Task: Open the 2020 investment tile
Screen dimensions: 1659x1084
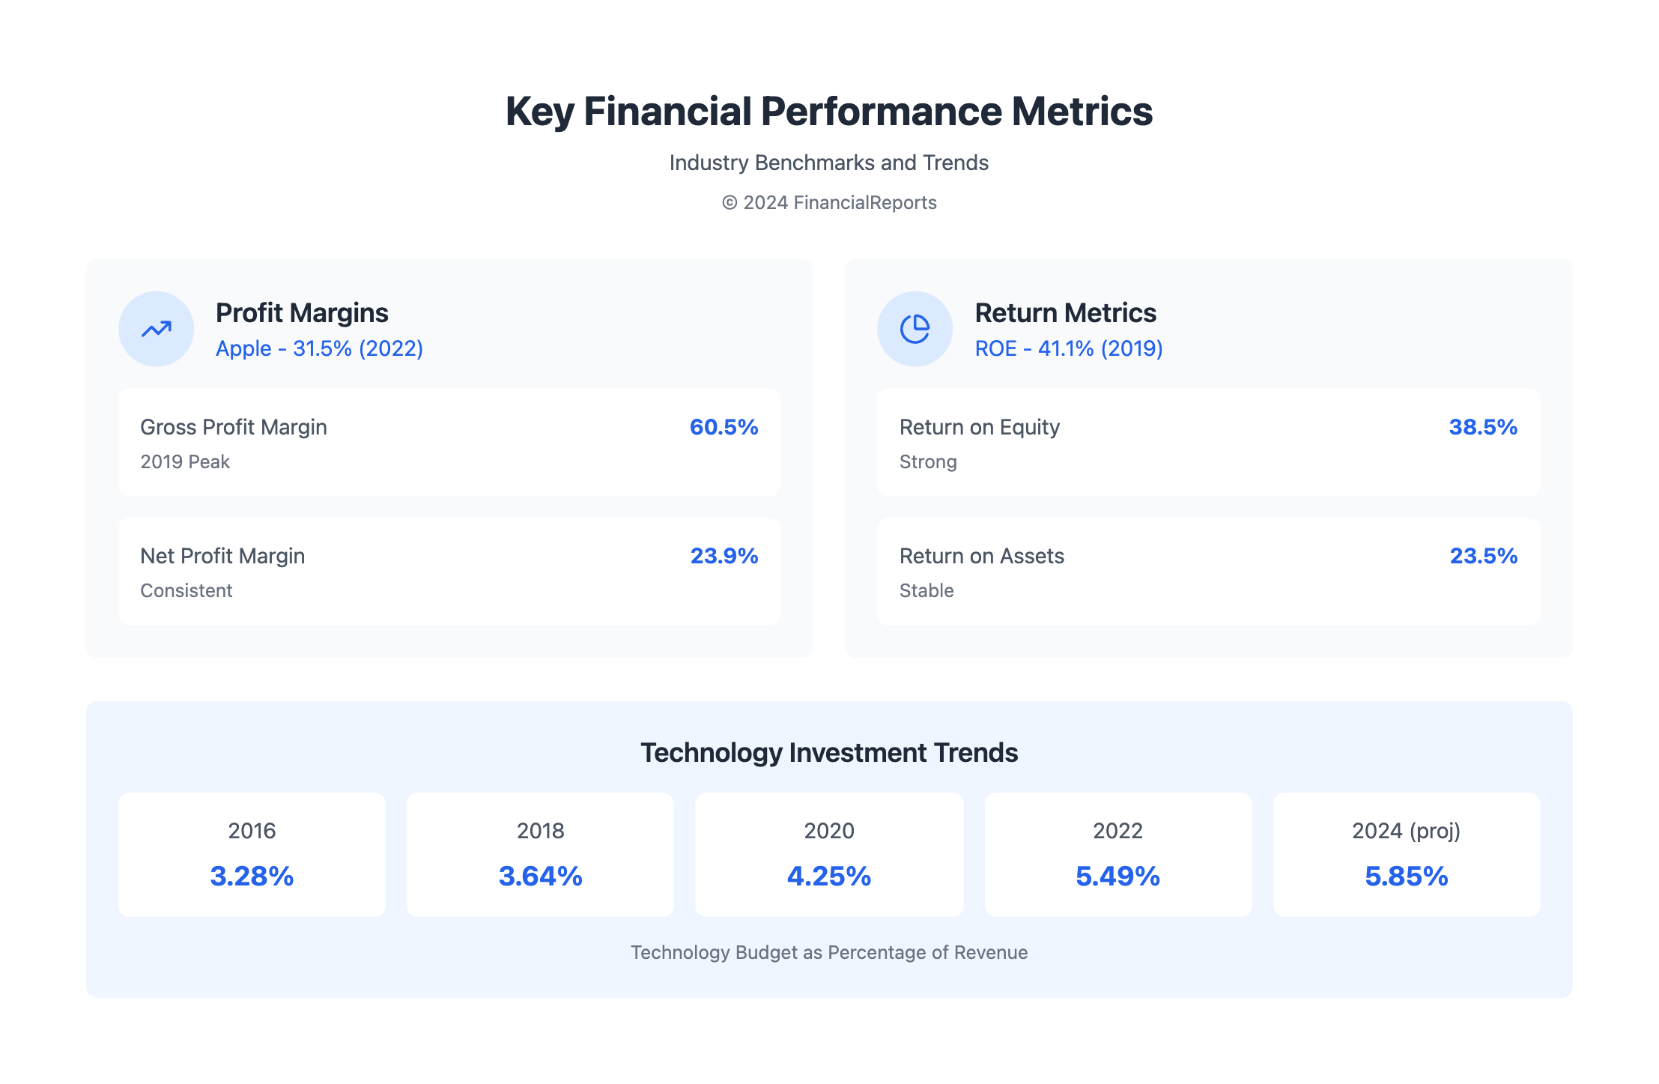Action: (829, 855)
